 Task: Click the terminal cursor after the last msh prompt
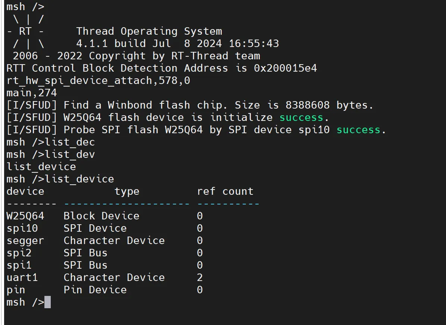tap(47, 302)
